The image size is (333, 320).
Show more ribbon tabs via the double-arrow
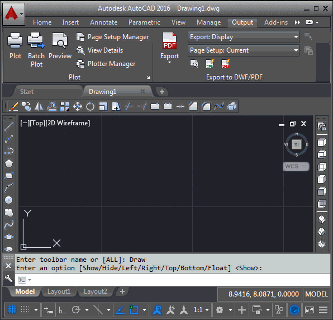tap(297, 22)
